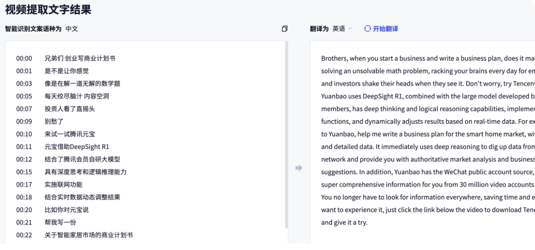
Task: Click the 00:00 timestamp
Action: [x=24, y=59]
